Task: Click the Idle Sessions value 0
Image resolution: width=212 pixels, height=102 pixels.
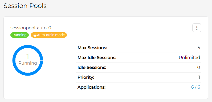Action: (x=199, y=68)
